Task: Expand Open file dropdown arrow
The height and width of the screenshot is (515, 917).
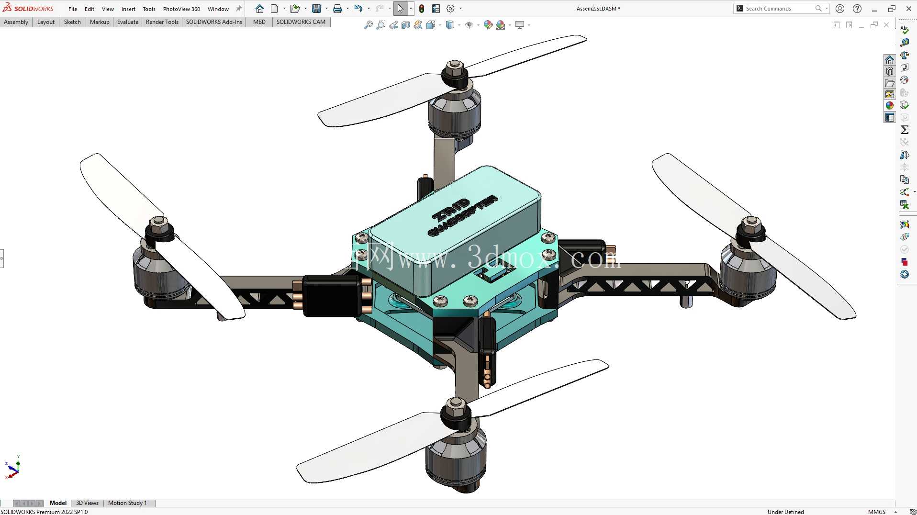Action: [x=305, y=9]
